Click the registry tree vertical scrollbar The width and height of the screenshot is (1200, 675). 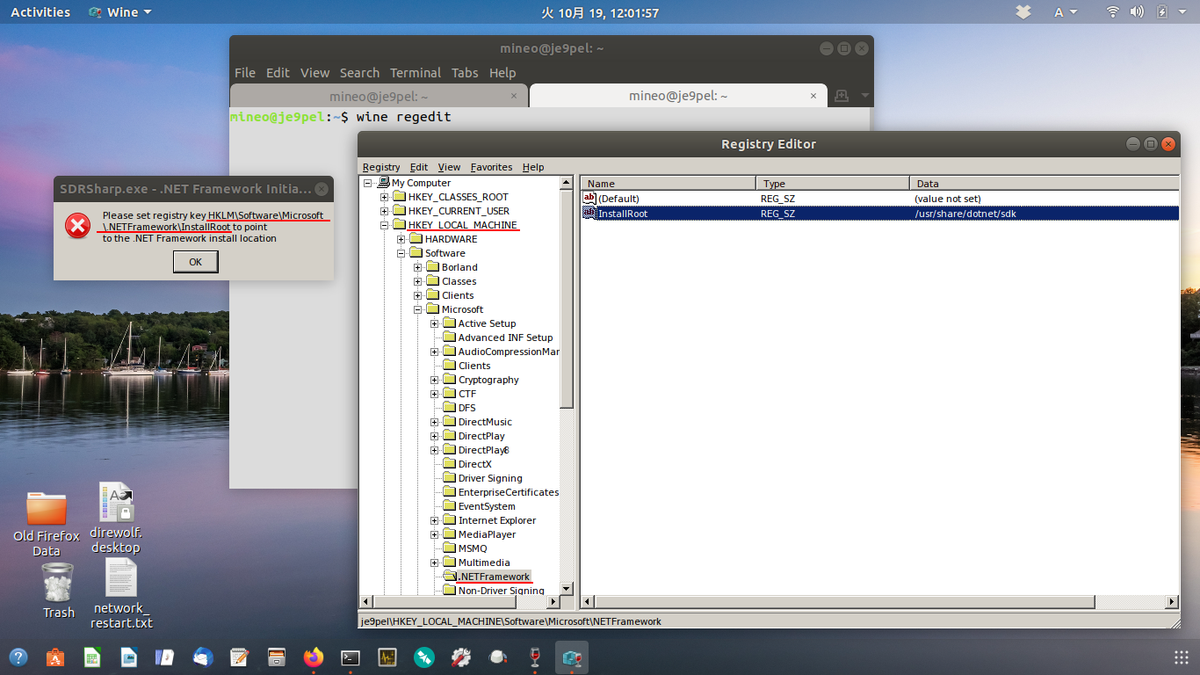[x=567, y=385]
